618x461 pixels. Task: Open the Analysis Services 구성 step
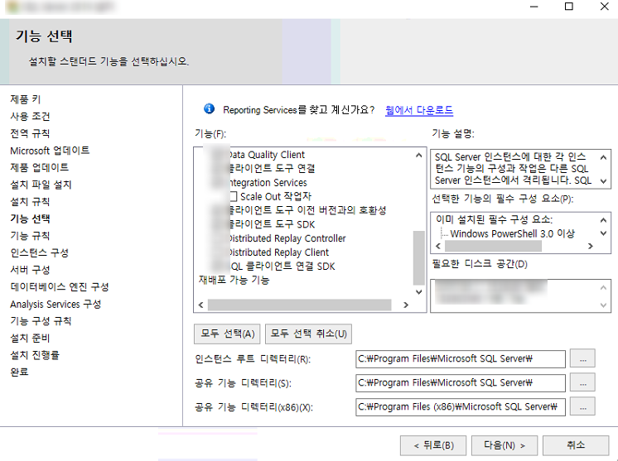56,304
